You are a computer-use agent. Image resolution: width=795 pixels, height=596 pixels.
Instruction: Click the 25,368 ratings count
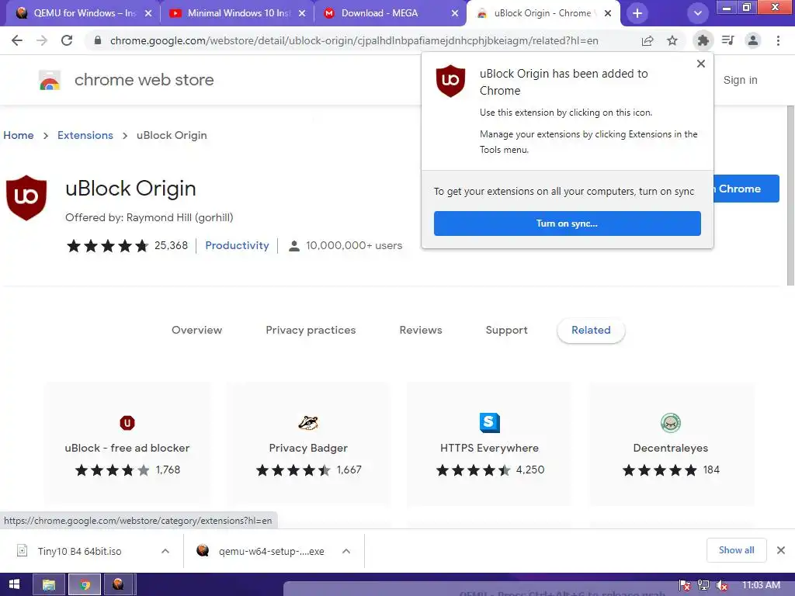(171, 245)
